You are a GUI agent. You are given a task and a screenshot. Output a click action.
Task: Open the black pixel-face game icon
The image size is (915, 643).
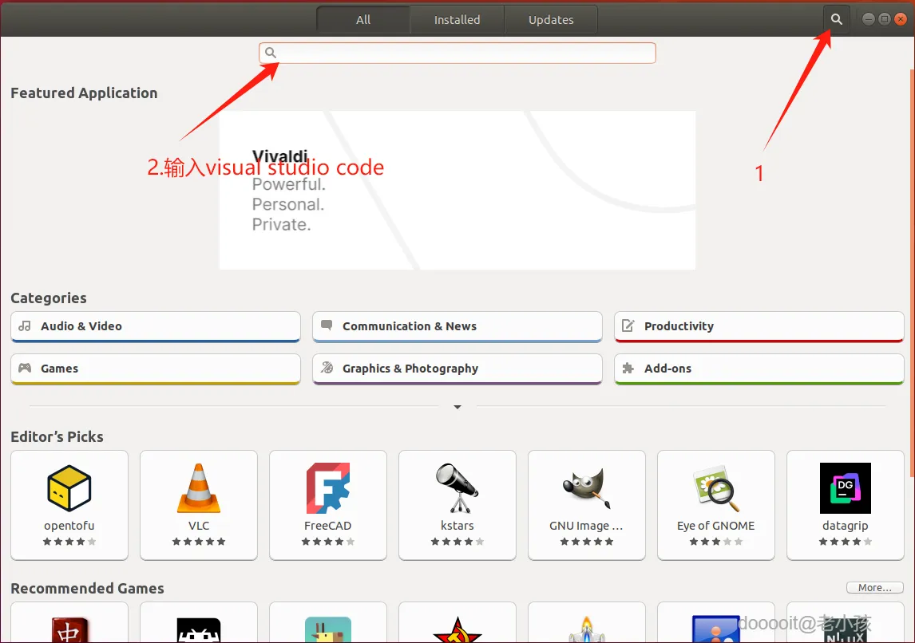point(198,629)
